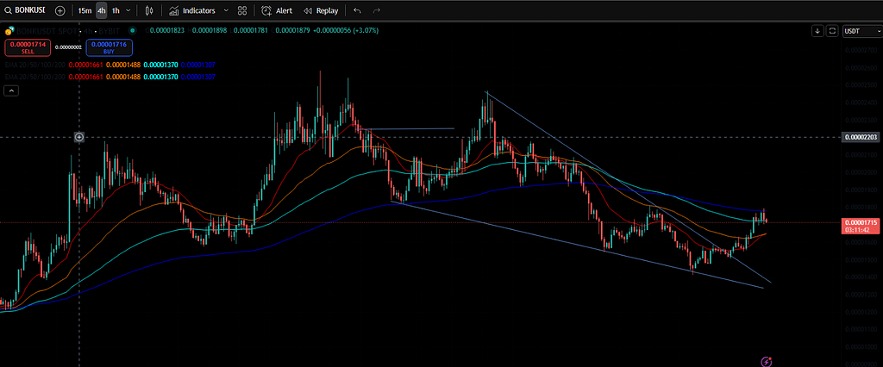Click the +0.00000056 (+3.07%) change value
Screen dimensions: 883x367
[346, 30]
